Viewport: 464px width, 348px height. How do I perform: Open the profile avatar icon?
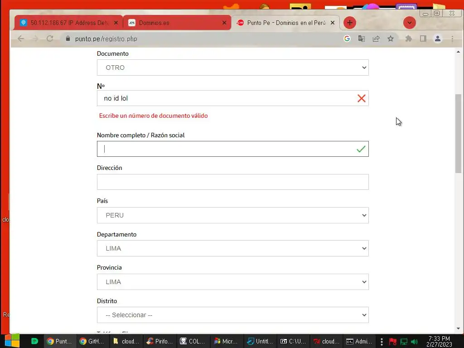tap(438, 39)
